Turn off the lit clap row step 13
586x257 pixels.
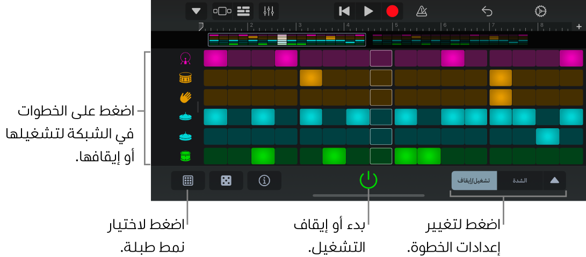[501, 97]
